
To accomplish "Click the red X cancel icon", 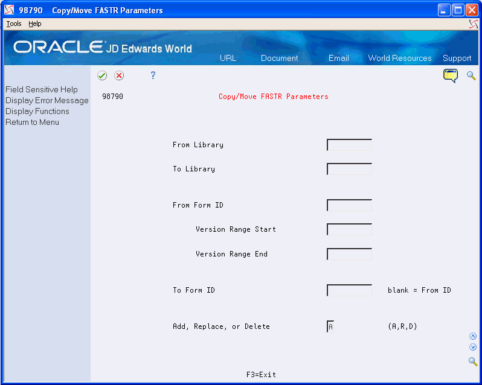I will click(x=119, y=75).
